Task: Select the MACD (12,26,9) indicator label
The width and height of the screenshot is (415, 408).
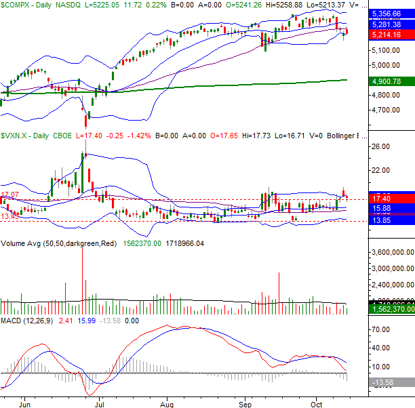Action: tap(26, 321)
